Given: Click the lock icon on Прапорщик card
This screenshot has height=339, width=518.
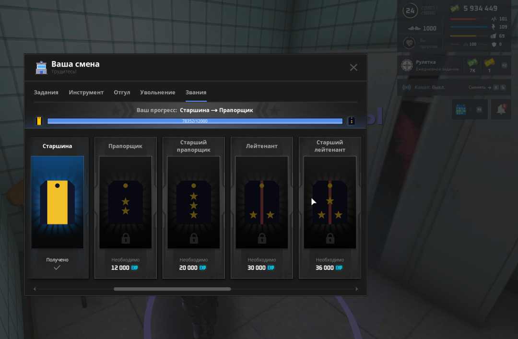Looking at the screenshot, I should (126, 238).
